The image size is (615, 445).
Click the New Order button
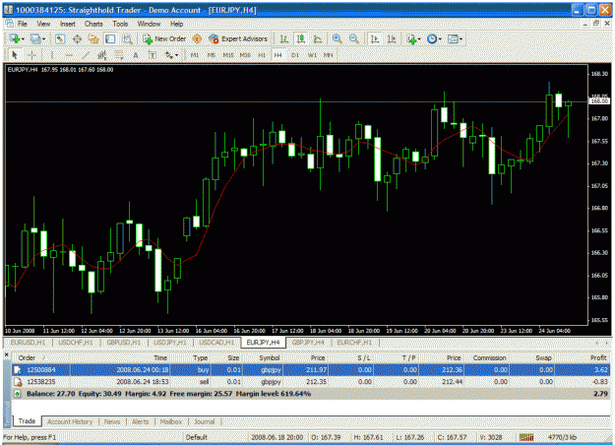pyautogui.click(x=164, y=38)
